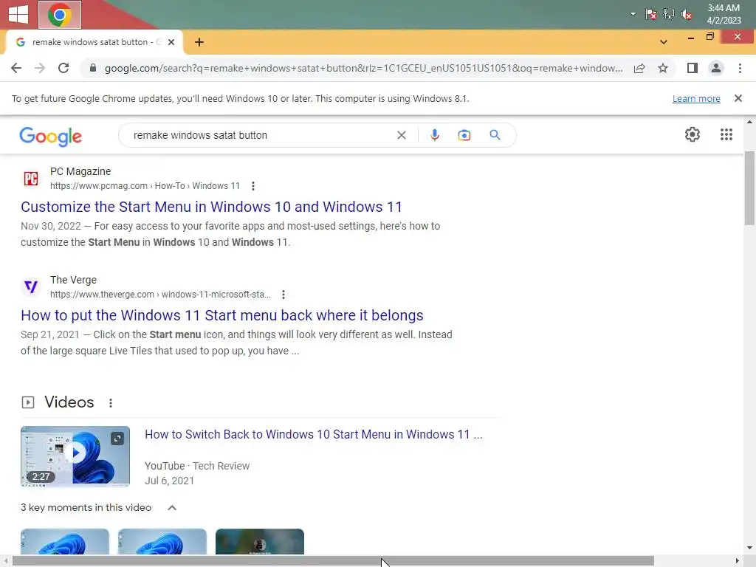Bookmark this page with the star
The image size is (756, 567).
pos(663,68)
